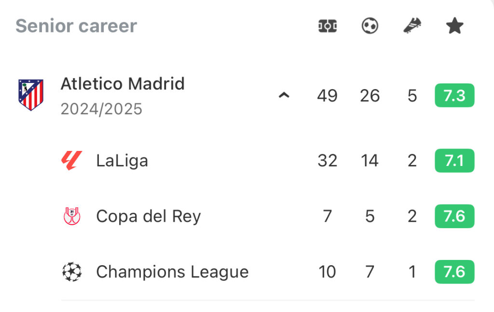Open the LaLiga competition row

coord(268,161)
